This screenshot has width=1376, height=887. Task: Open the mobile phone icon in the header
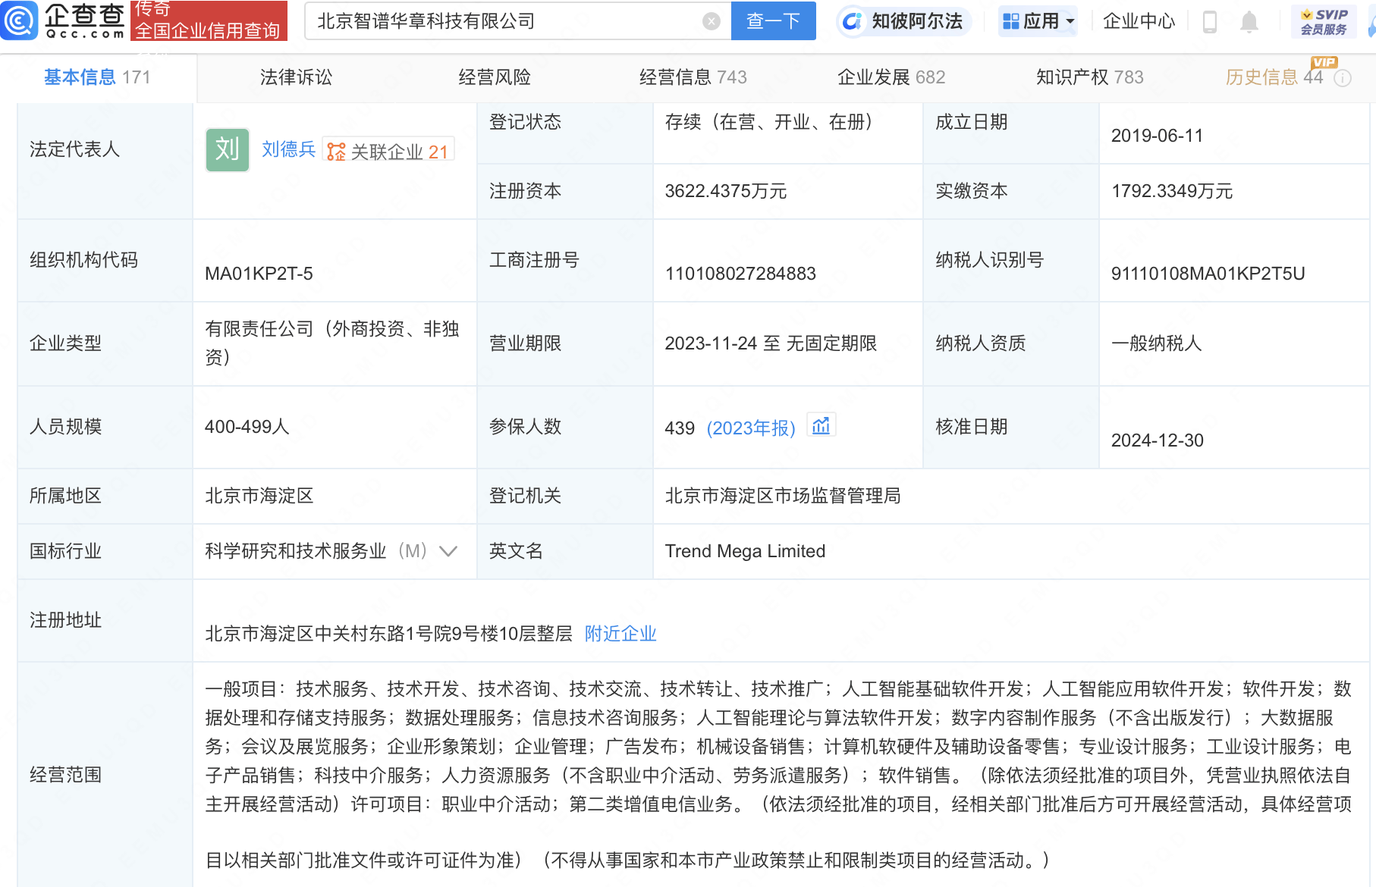tap(1210, 21)
